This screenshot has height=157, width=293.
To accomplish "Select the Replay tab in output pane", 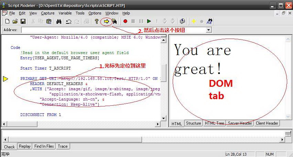I will [25, 146].
